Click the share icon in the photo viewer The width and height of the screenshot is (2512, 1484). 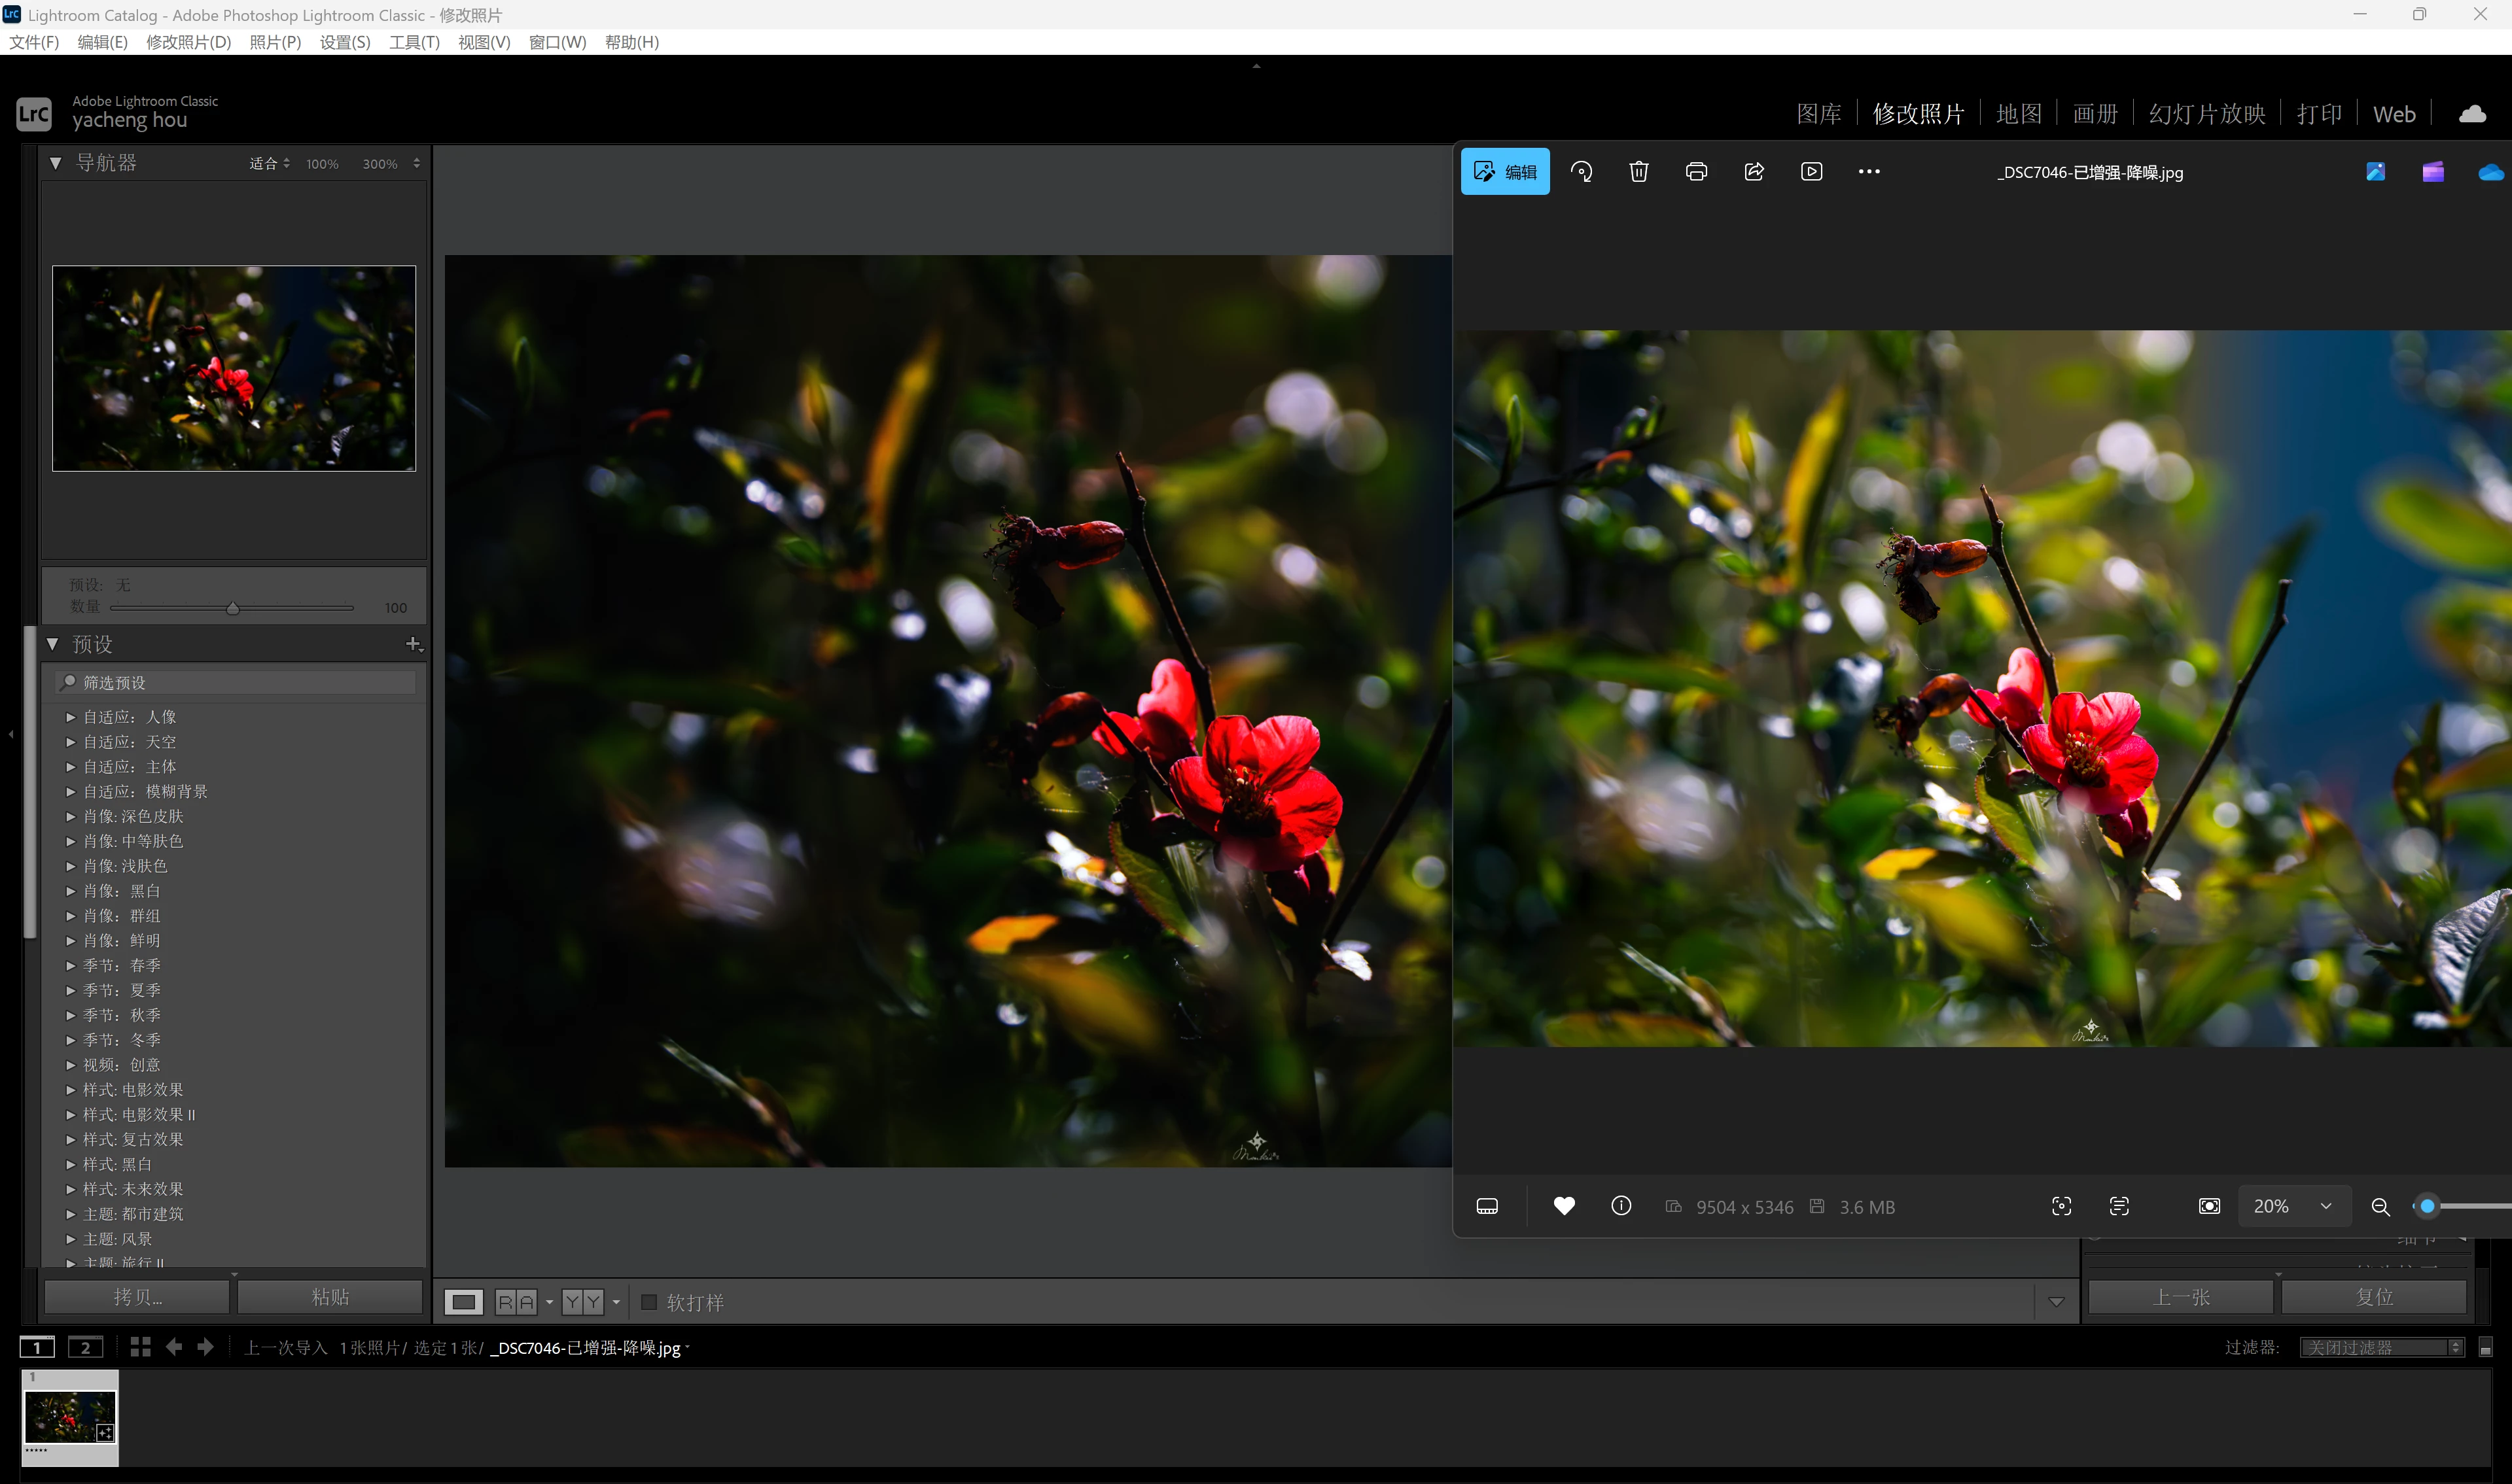(1754, 172)
